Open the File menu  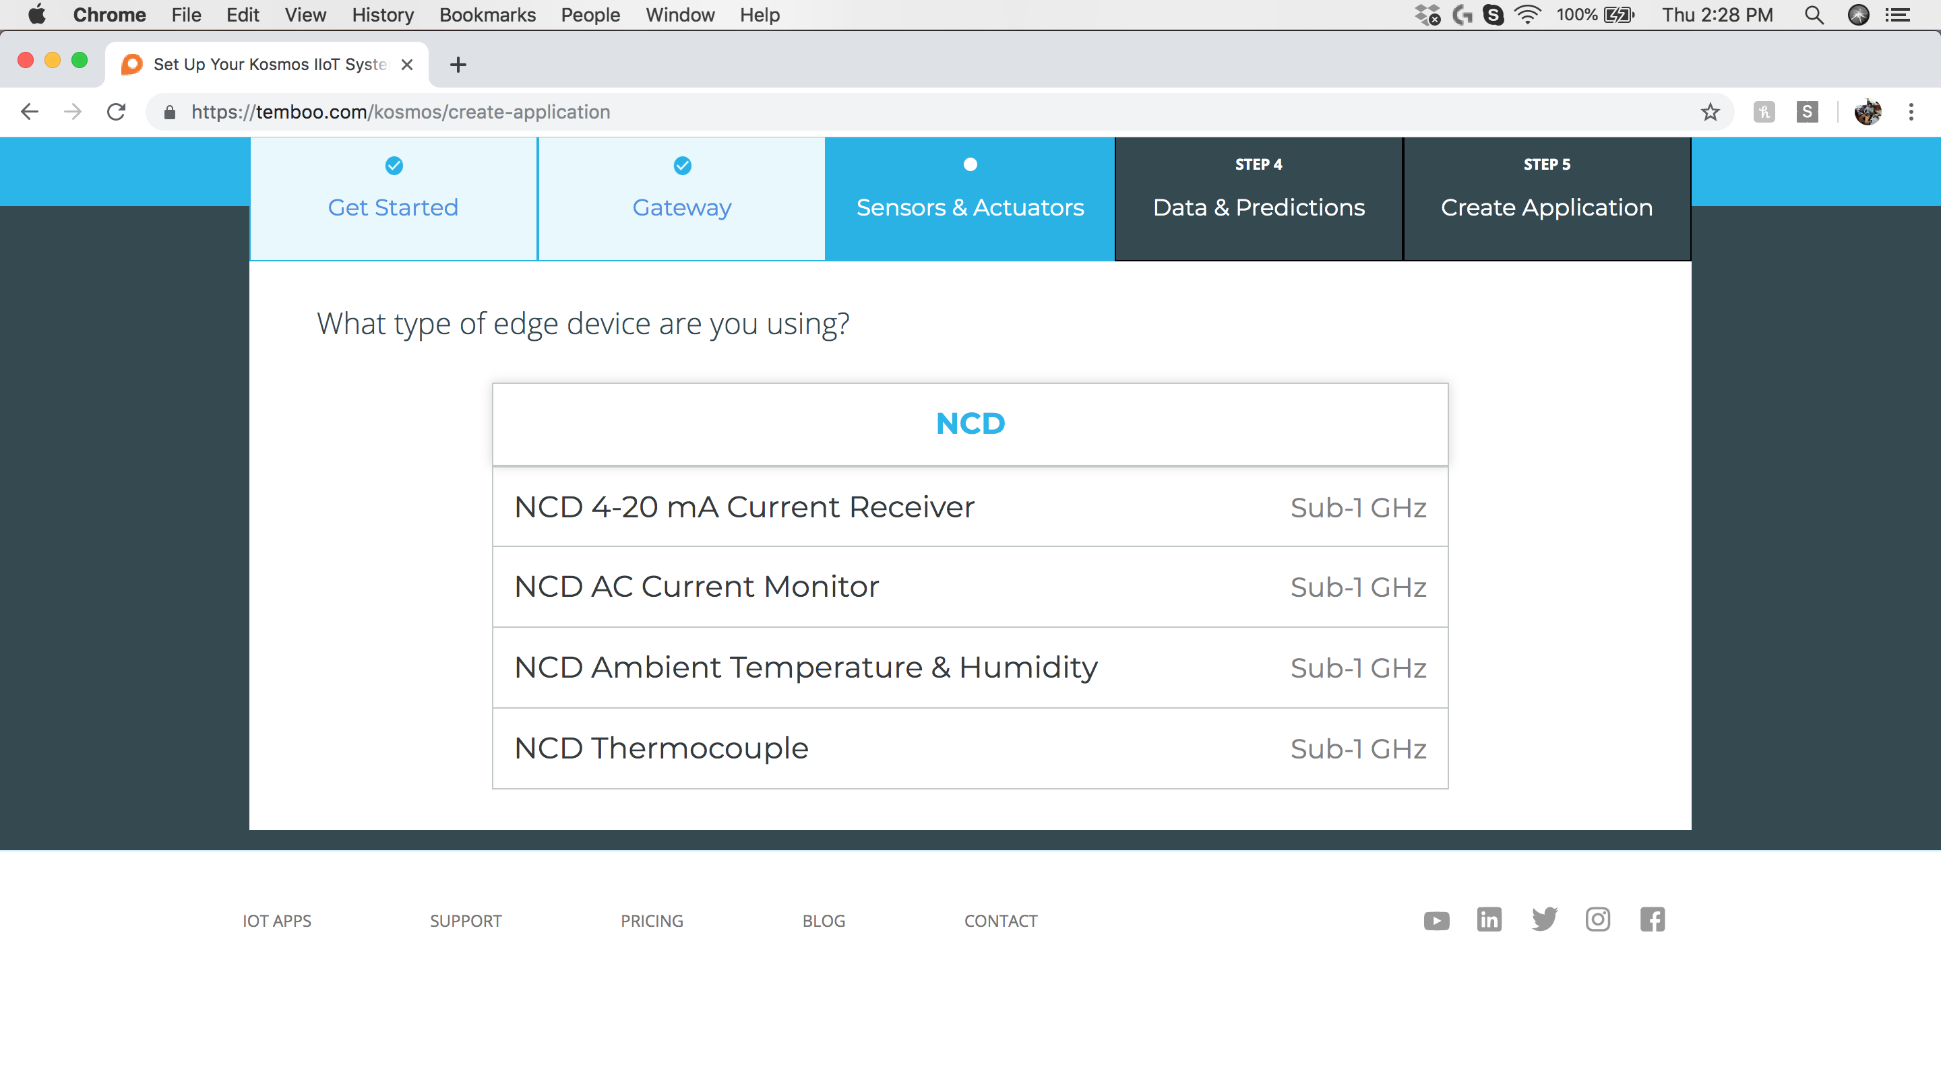click(186, 15)
